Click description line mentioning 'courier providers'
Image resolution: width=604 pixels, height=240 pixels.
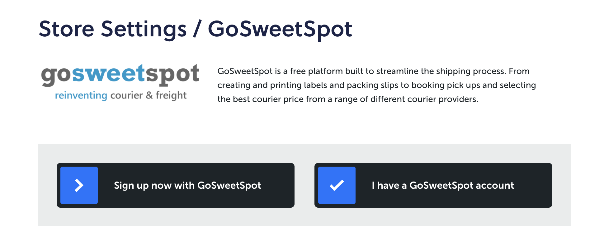pos(348,99)
